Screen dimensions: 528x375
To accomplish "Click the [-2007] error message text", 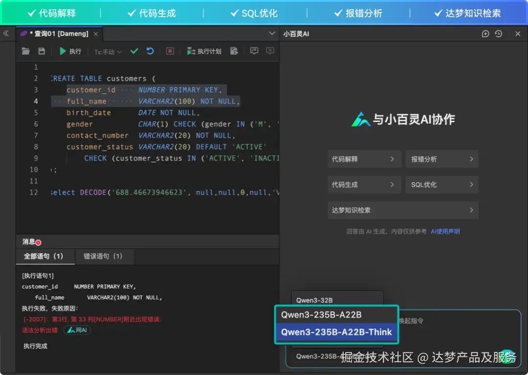I will pyautogui.click(x=91, y=319).
